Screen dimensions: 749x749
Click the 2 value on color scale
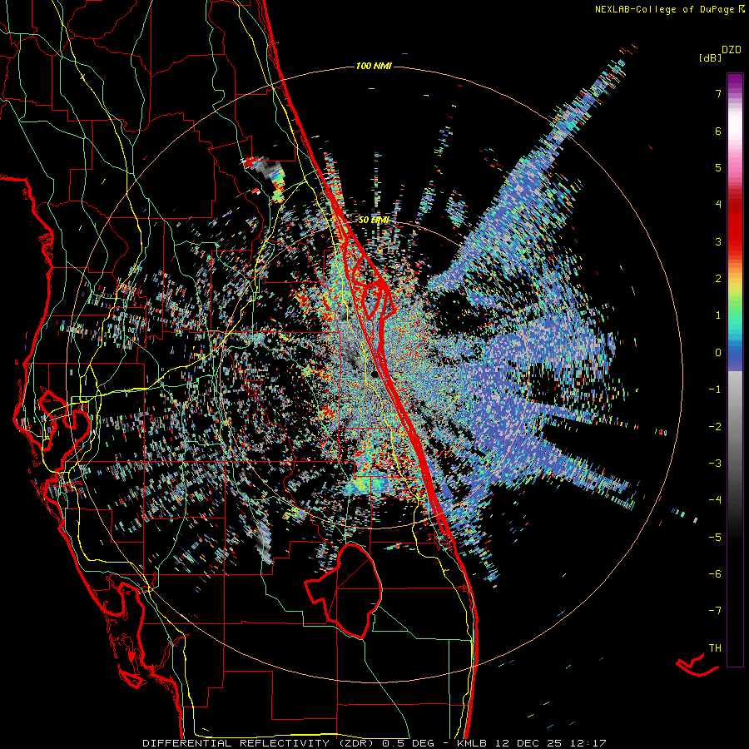tap(718, 279)
